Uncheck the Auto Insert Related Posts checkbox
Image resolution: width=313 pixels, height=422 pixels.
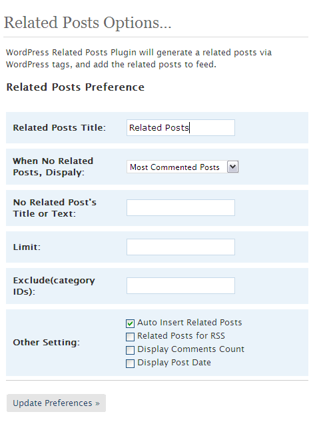click(130, 323)
